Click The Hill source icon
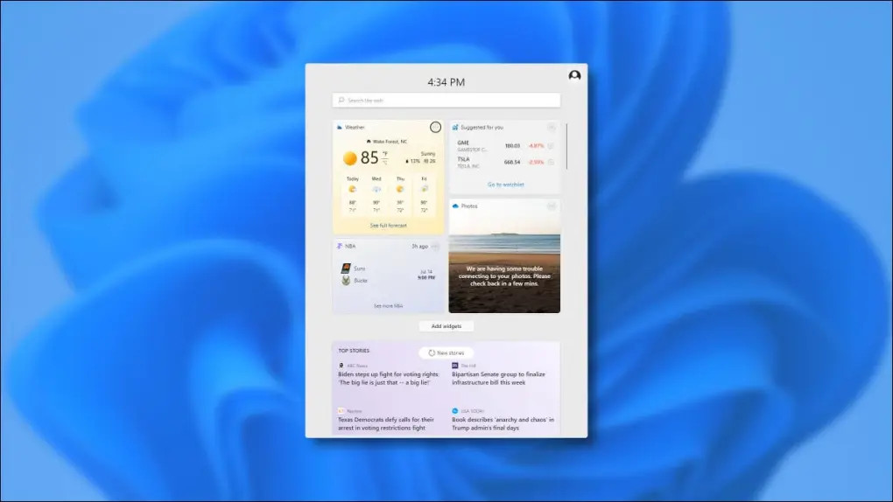Viewport: 893px width, 502px height. point(455,366)
